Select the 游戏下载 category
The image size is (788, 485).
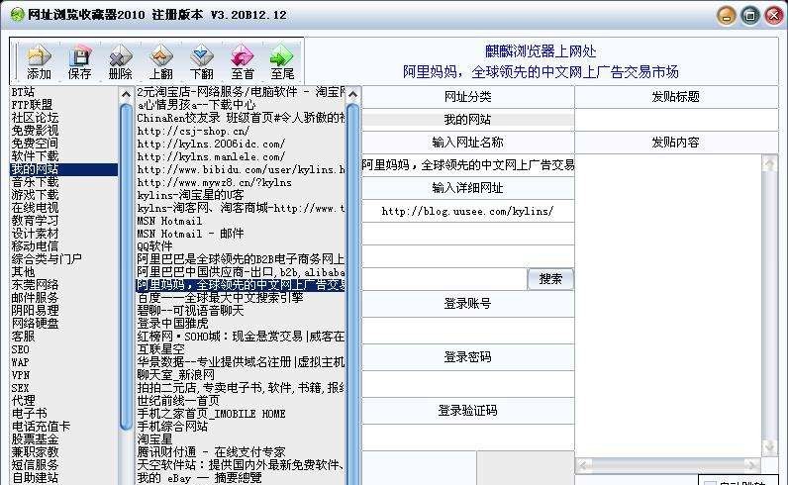(x=35, y=195)
